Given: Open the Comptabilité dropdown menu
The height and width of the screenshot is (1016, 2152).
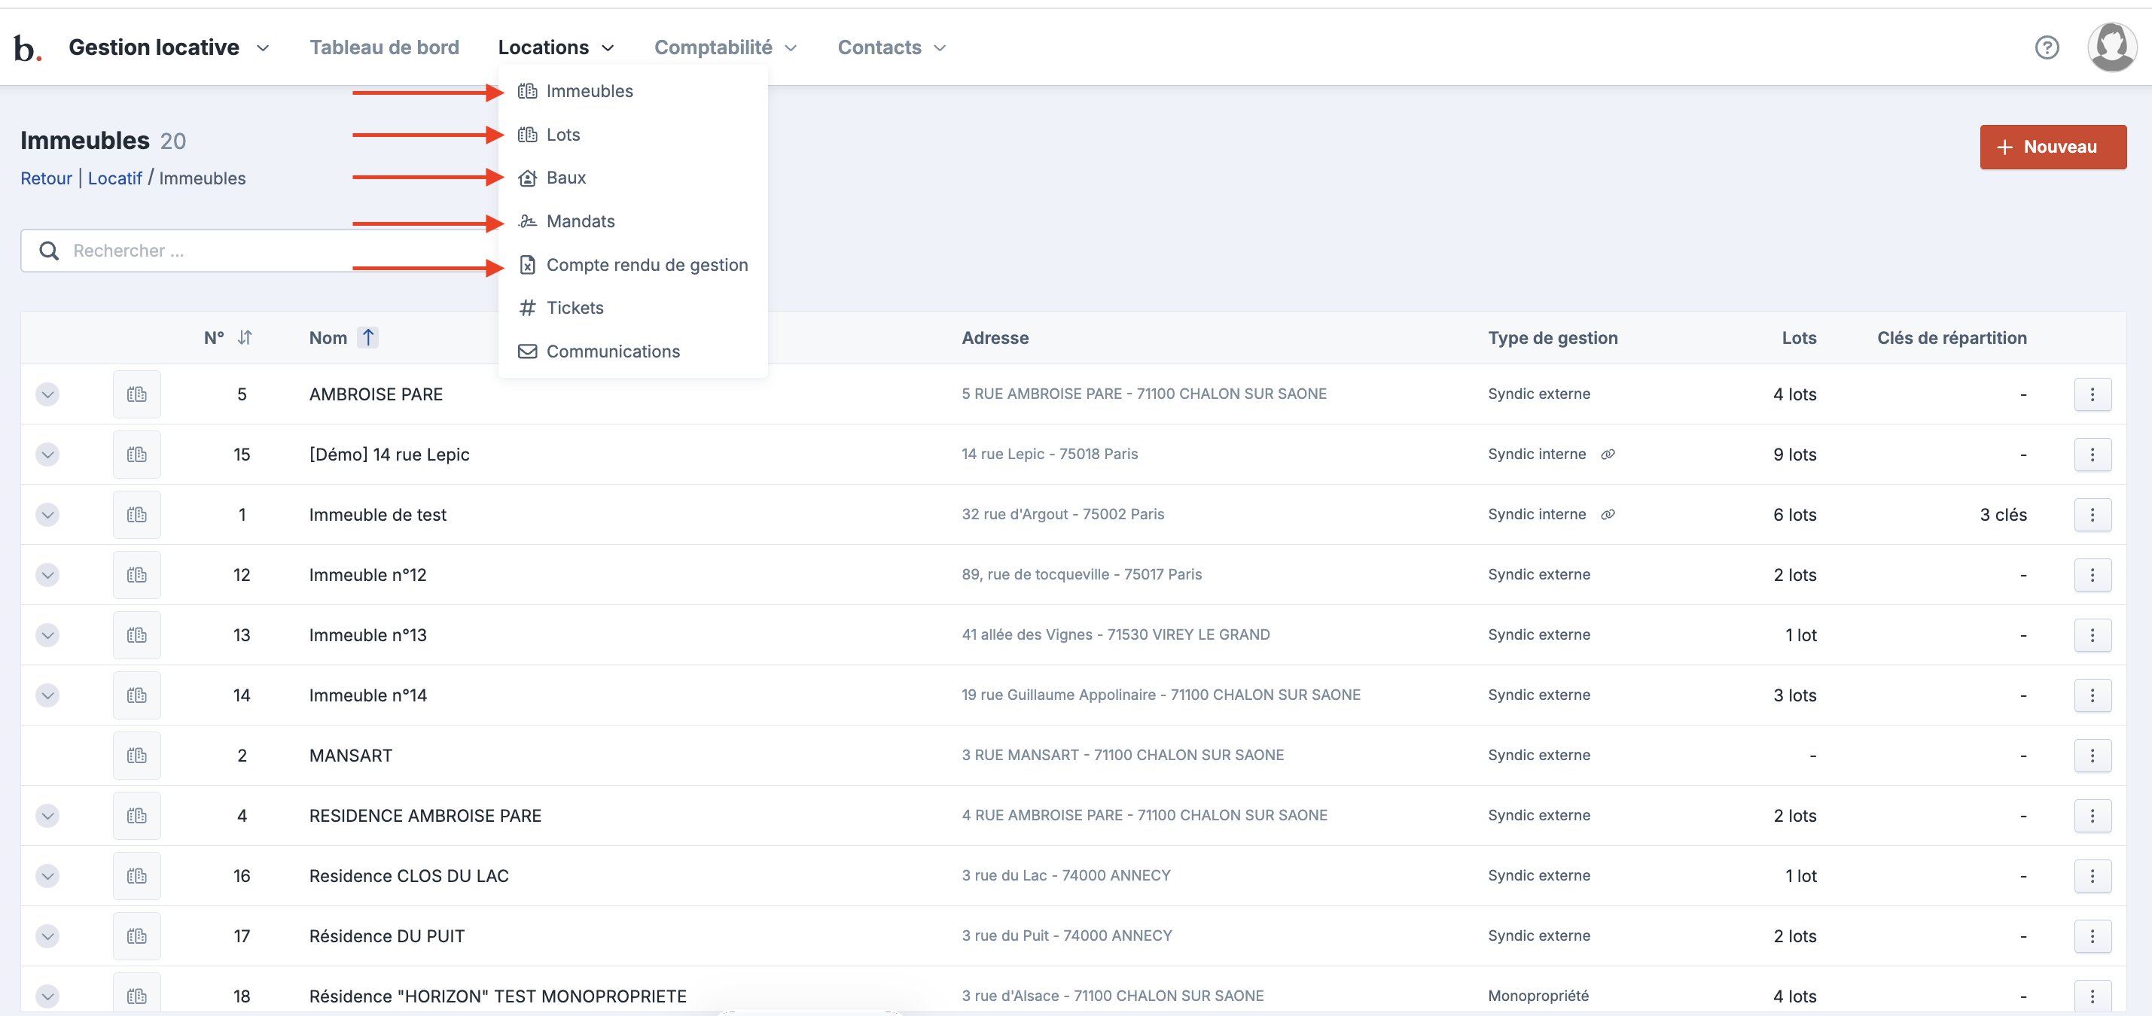Looking at the screenshot, I should point(724,47).
